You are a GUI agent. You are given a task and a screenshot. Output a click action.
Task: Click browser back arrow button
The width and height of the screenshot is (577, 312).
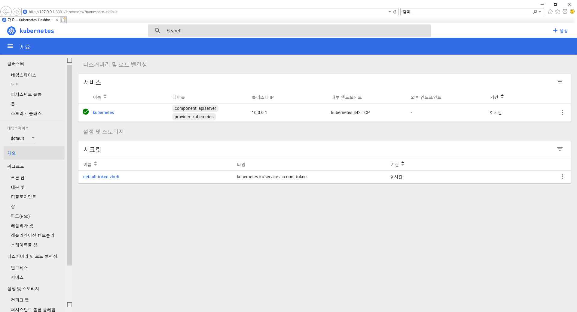pos(6,12)
